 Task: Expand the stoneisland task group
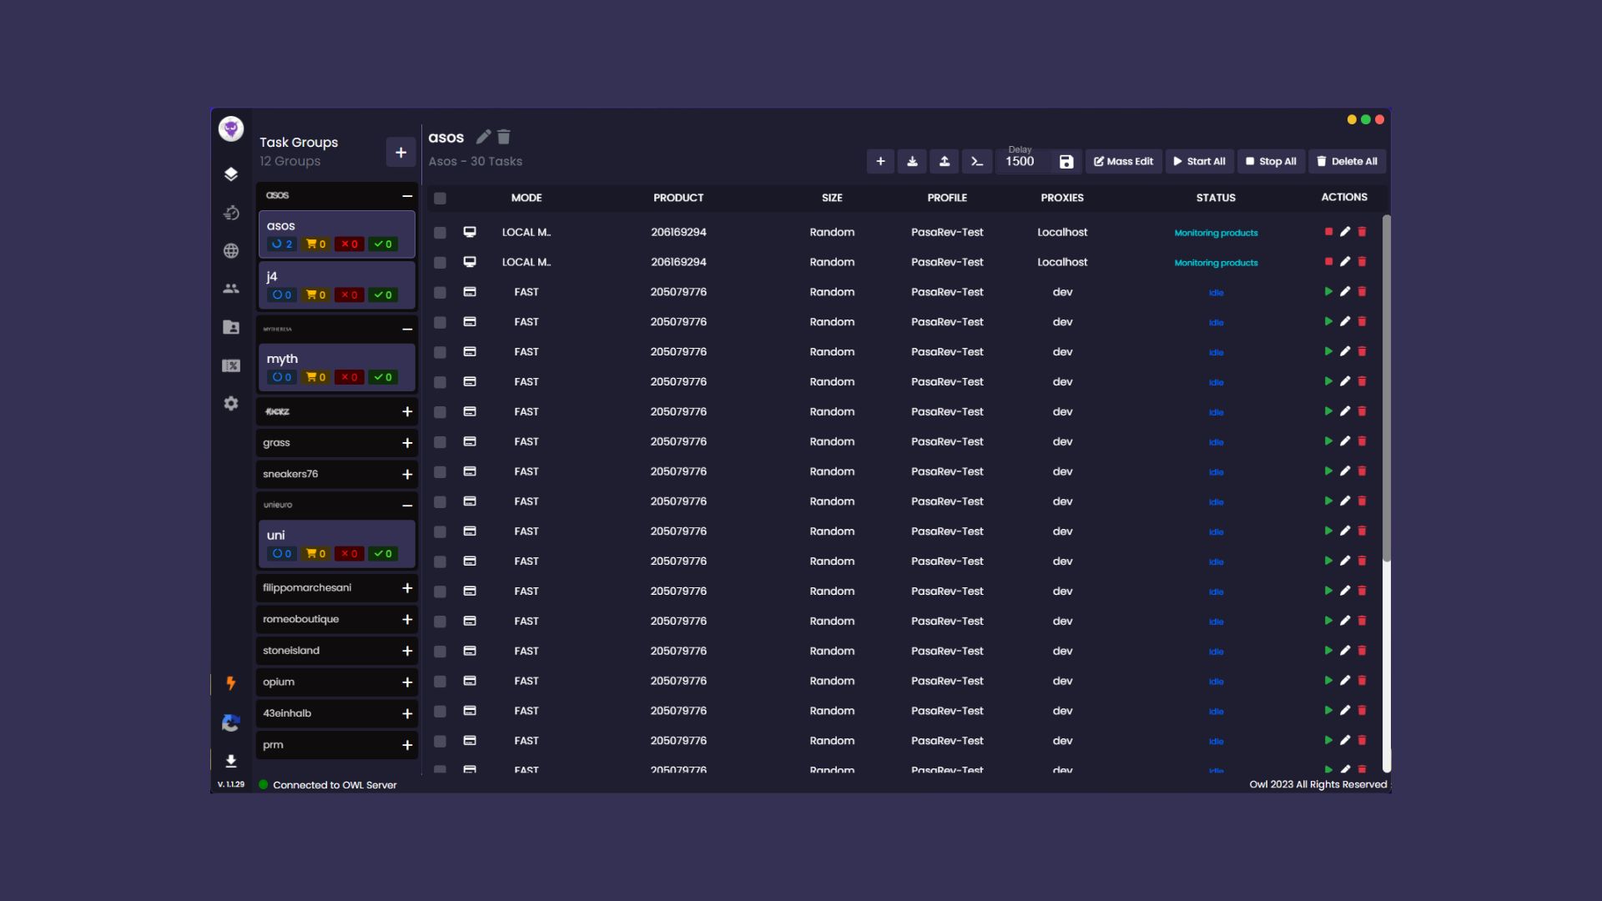407,651
